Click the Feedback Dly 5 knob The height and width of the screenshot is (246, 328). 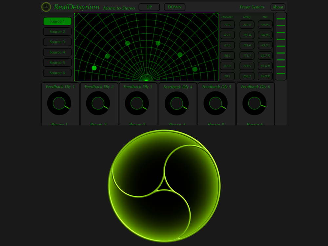pyautogui.click(x=216, y=103)
